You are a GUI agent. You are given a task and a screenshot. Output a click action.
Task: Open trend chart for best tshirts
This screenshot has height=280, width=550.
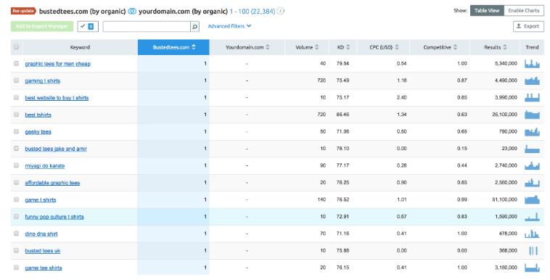coord(532,115)
